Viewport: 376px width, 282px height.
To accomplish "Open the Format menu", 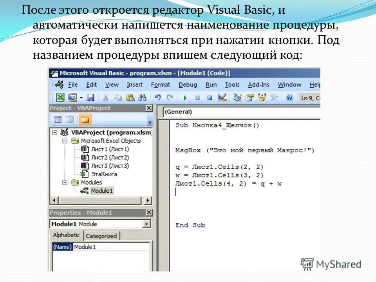I will point(161,85).
